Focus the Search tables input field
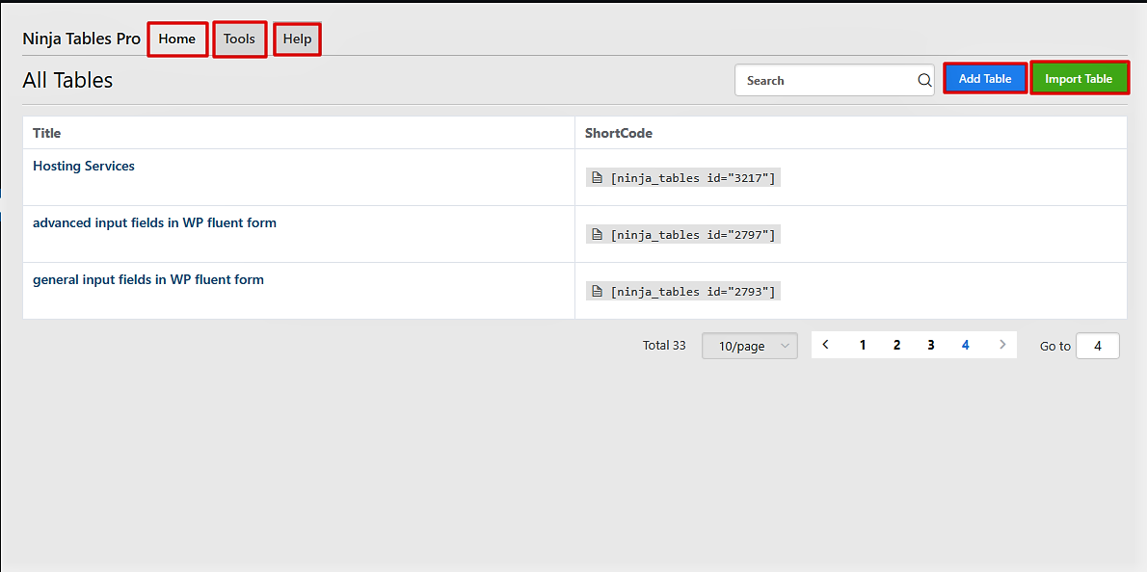This screenshot has width=1147, height=572. tap(824, 81)
